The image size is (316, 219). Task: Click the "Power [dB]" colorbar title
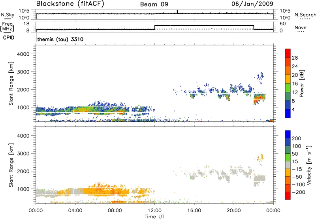(301, 83)
